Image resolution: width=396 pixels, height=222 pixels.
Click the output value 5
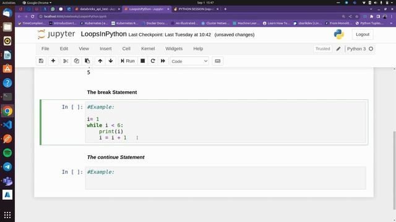[88, 73]
